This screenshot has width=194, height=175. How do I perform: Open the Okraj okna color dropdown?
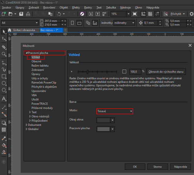click(x=113, y=120)
